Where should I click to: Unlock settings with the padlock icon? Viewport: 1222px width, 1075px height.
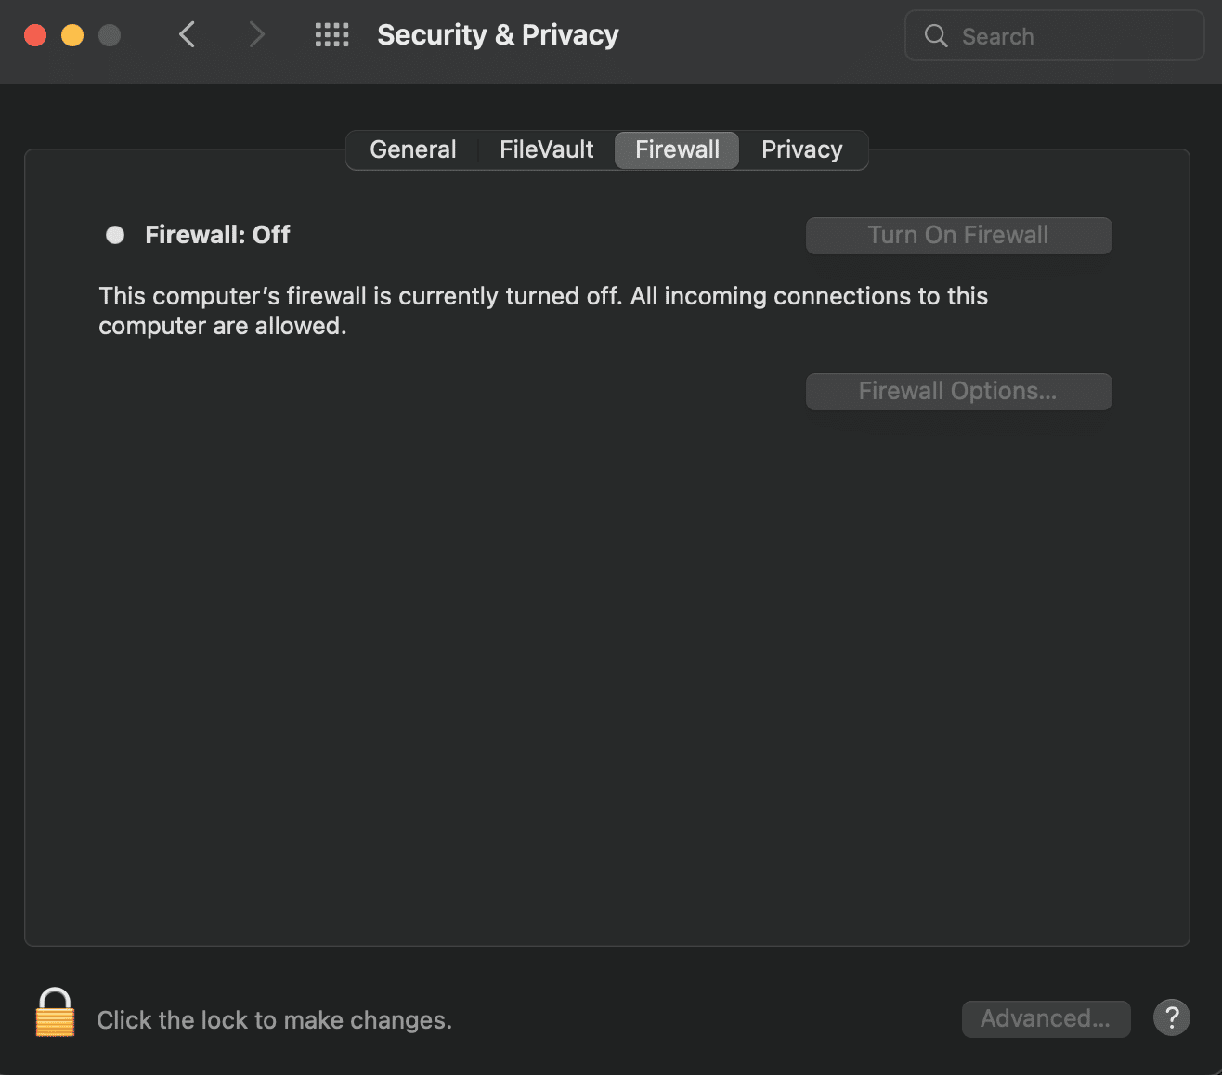coord(55,1012)
